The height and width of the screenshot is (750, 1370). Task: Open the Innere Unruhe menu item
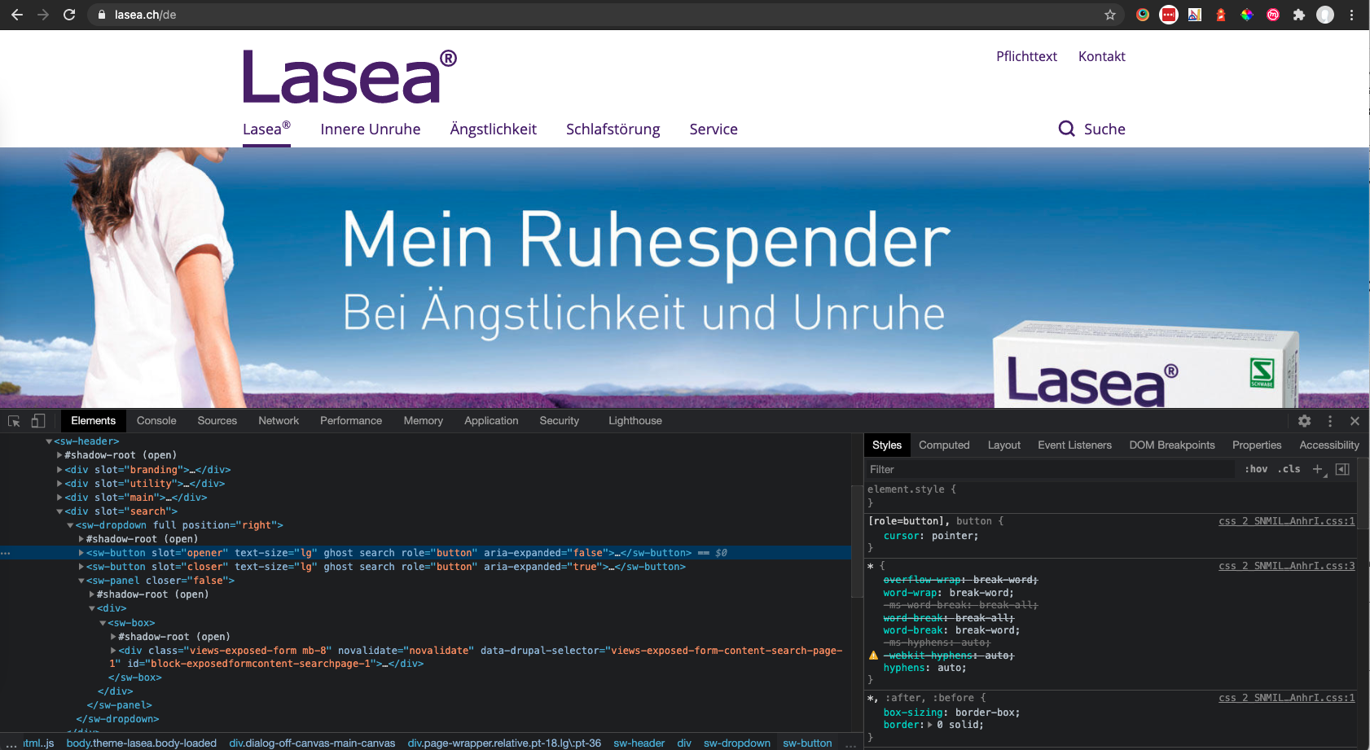(x=371, y=129)
